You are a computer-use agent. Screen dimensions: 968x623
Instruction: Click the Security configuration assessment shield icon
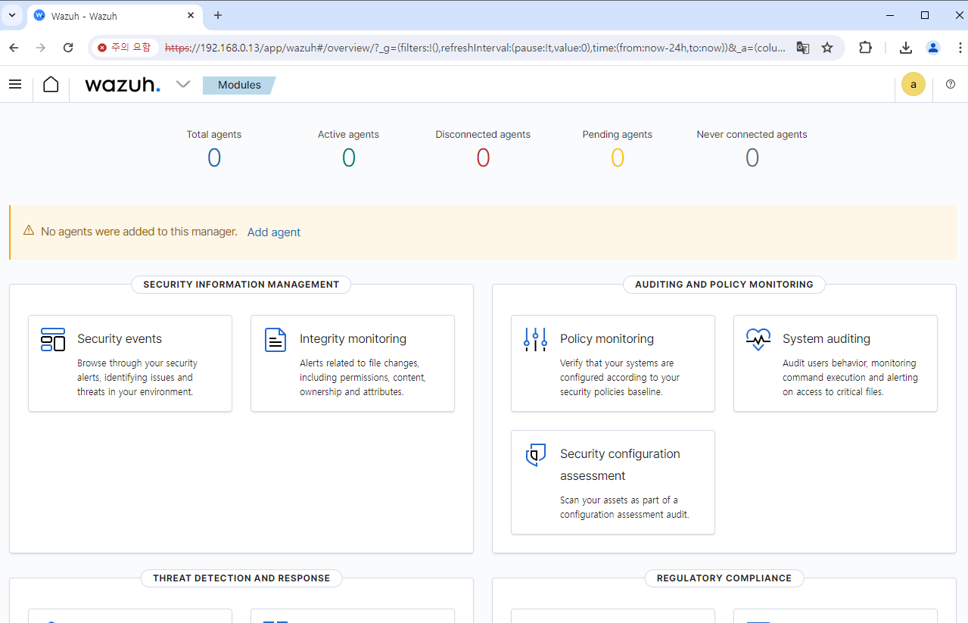(536, 455)
